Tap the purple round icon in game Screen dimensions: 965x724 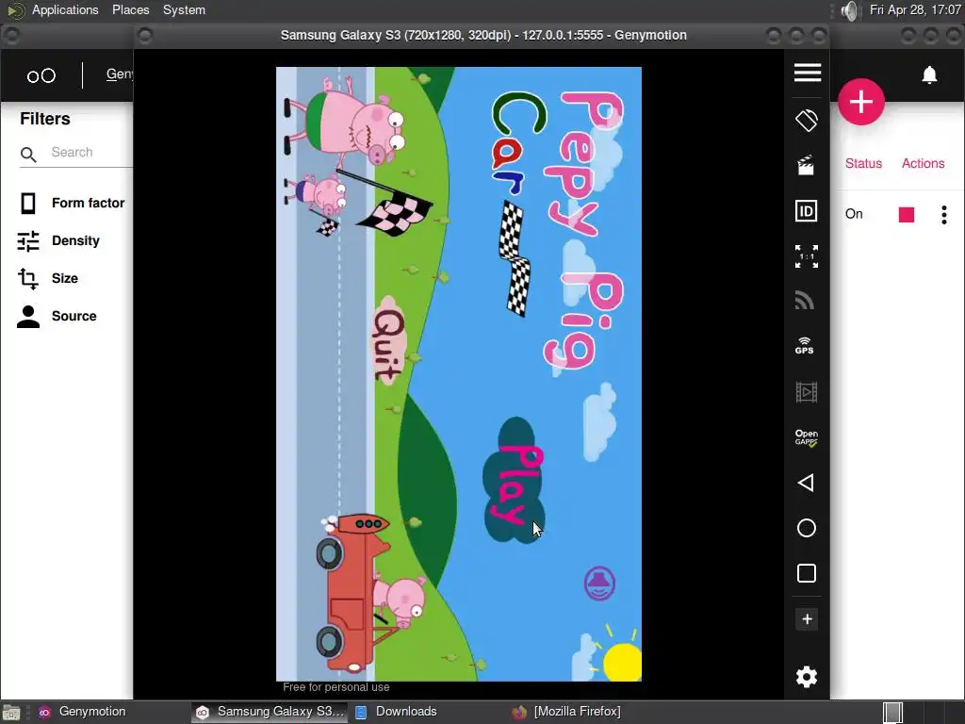(x=599, y=584)
